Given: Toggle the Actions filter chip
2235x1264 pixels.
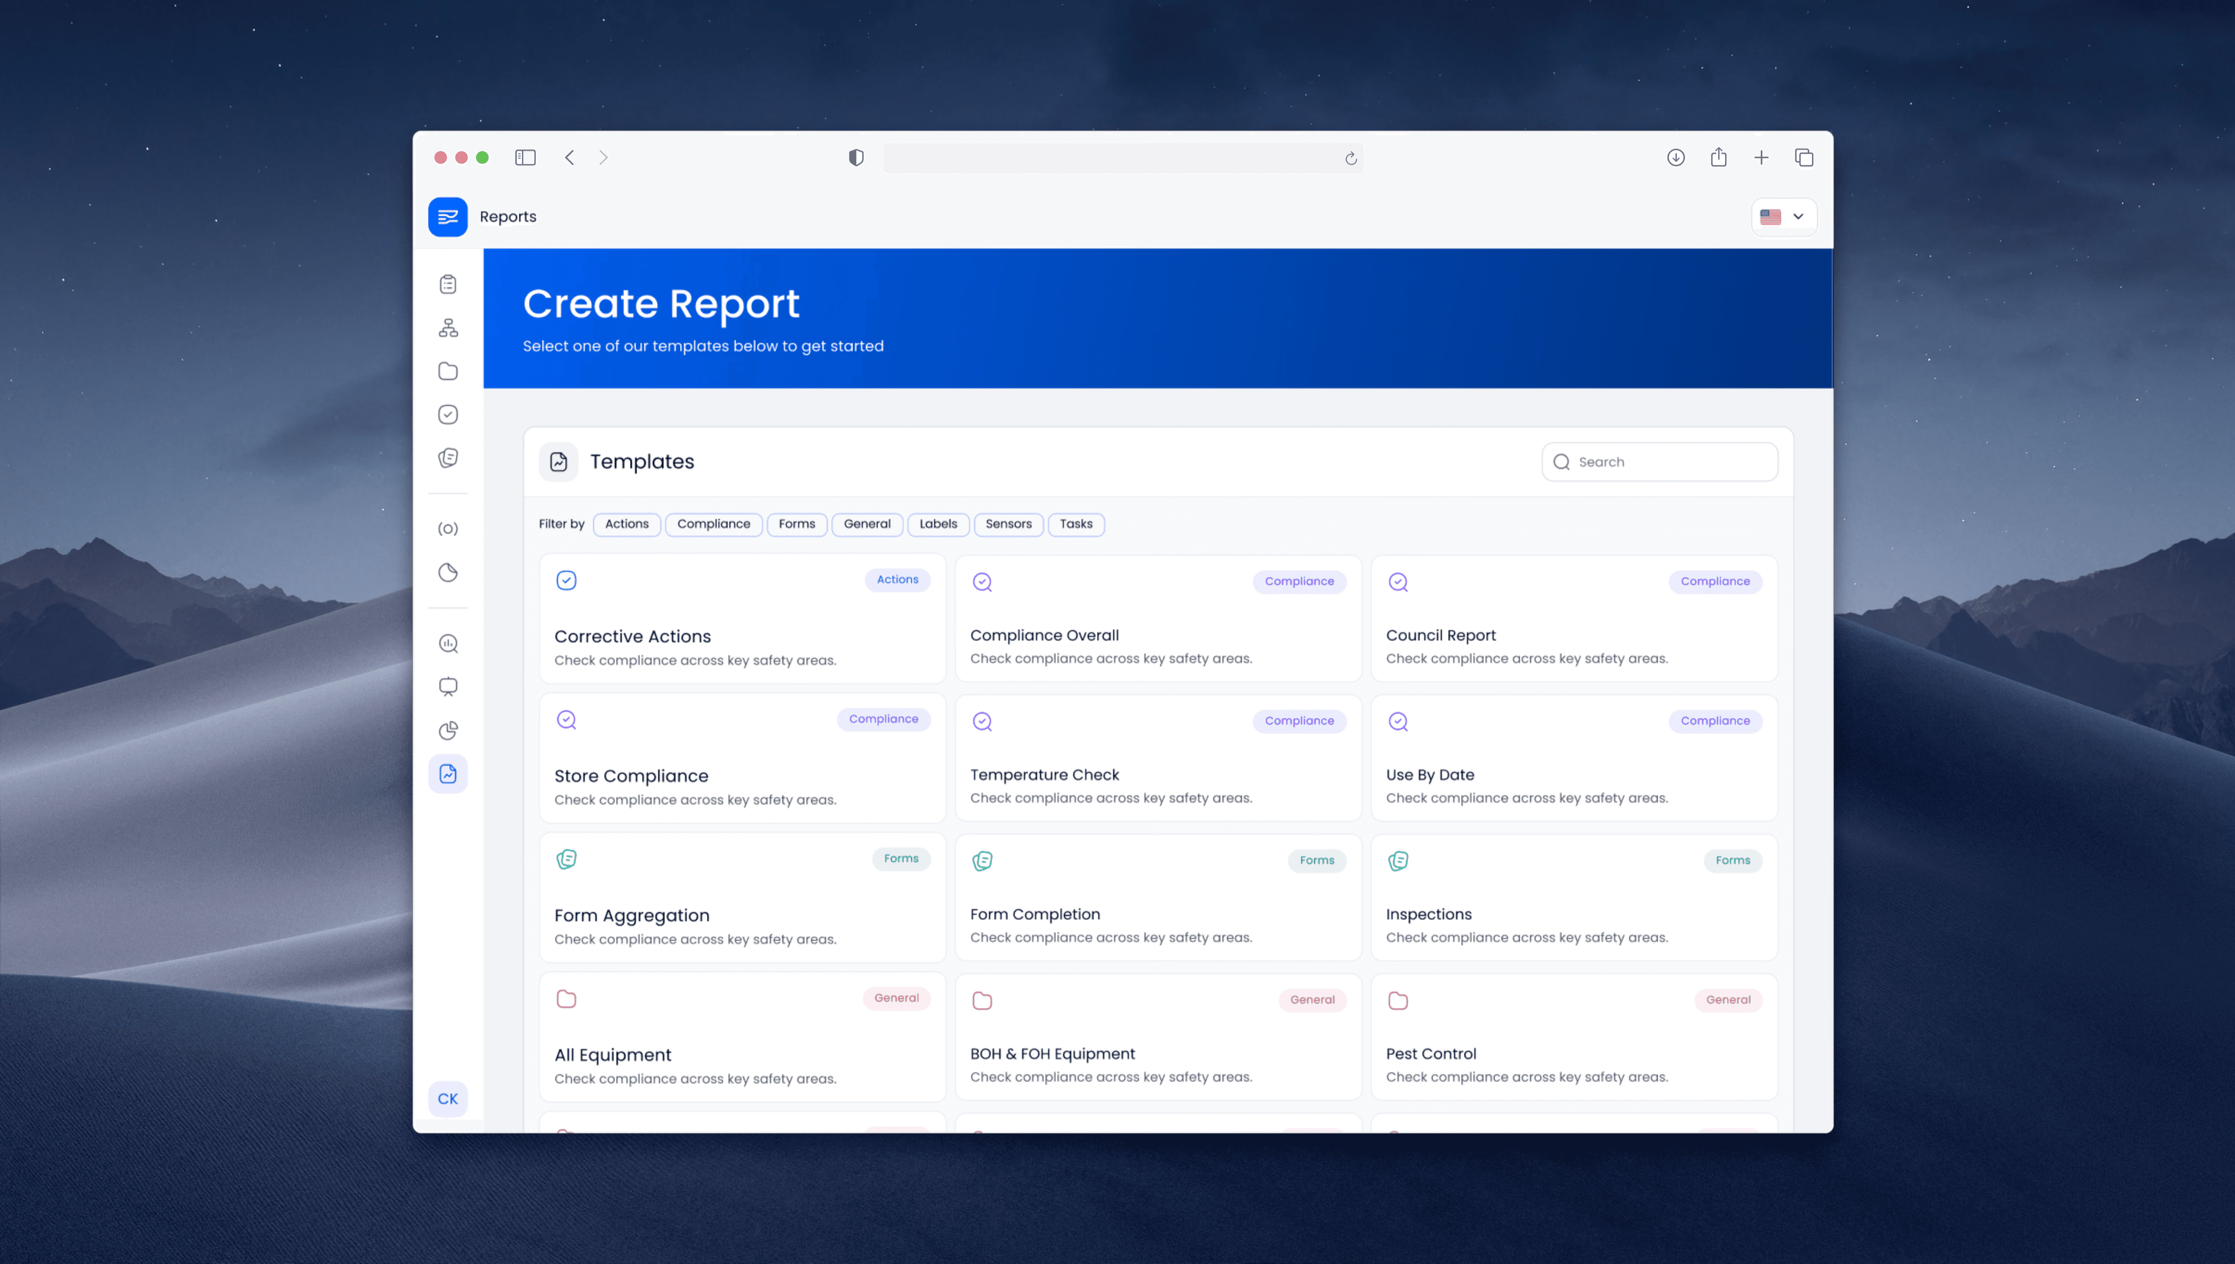Looking at the screenshot, I should (626, 524).
